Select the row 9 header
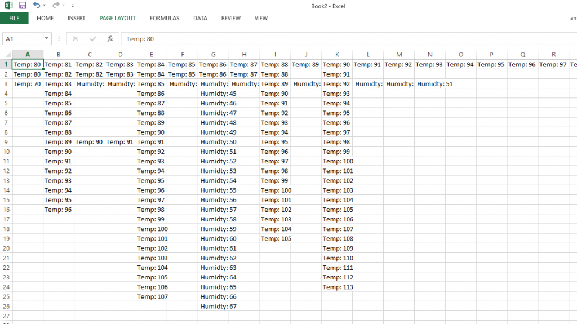Image resolution: width=577 pixels, height=324 pixels. point(6,142)
